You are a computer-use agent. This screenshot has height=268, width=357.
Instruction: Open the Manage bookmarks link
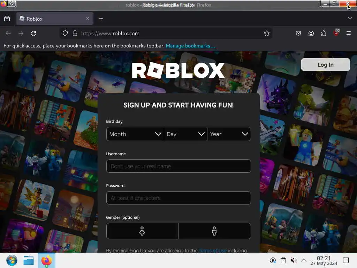click(190, 46)
